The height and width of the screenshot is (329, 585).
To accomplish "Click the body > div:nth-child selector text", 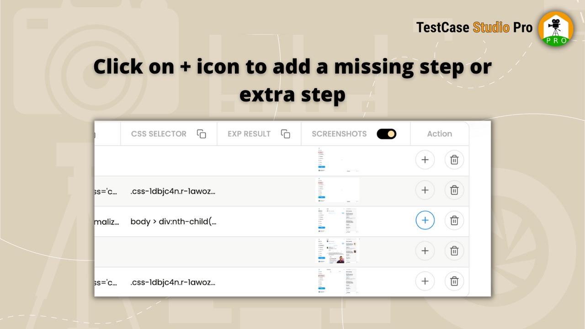I will click(x=174, y=222).
